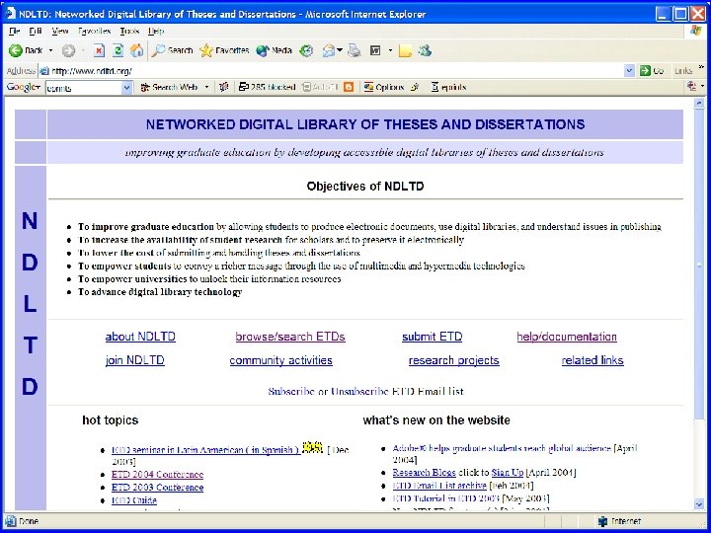Follow the join NDLTD link
The height and width of the screenshot is (533, 711).
[x=134, y=360]
